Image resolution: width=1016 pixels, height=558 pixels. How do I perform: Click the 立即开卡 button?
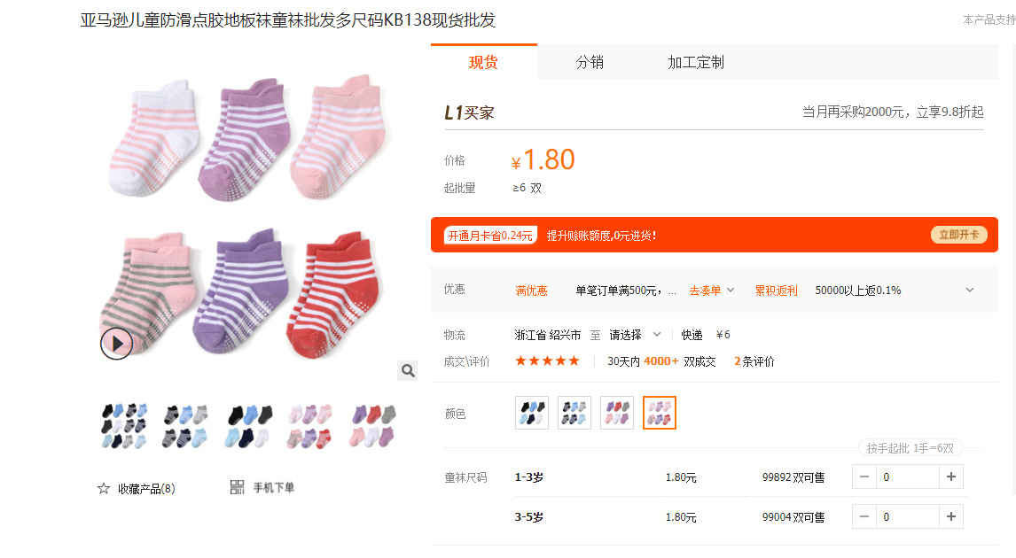point(958,235)
